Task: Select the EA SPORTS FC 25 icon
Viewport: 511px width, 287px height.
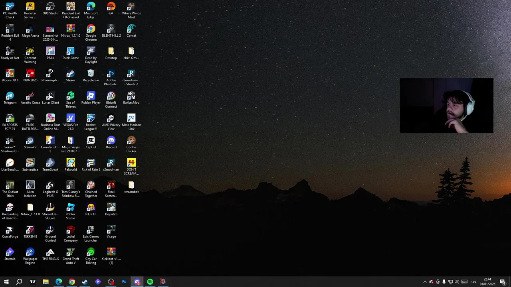Action: pos(10,122)
